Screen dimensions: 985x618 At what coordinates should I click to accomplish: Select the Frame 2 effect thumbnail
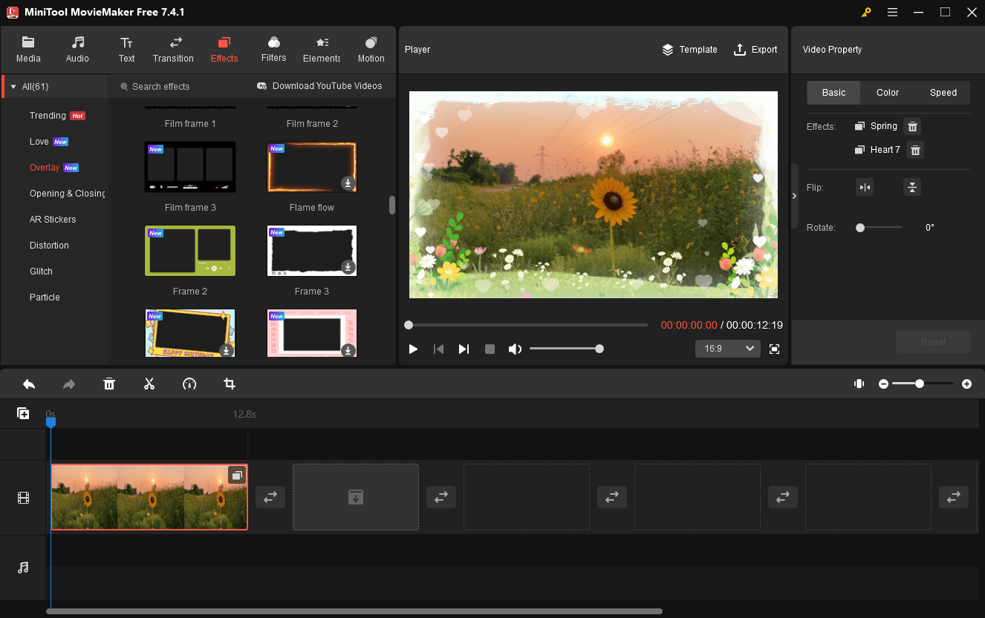190,251
